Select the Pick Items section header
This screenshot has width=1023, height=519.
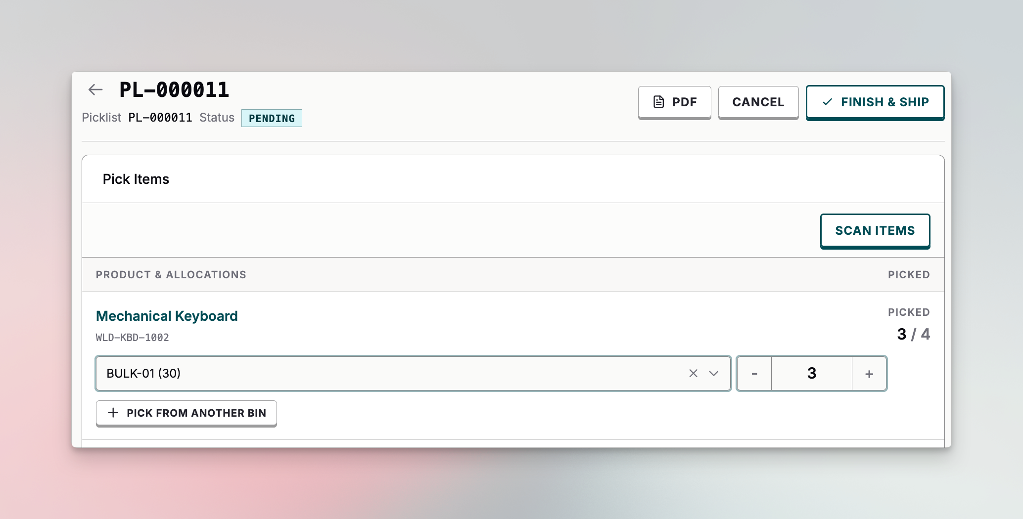tap(136, 179)
